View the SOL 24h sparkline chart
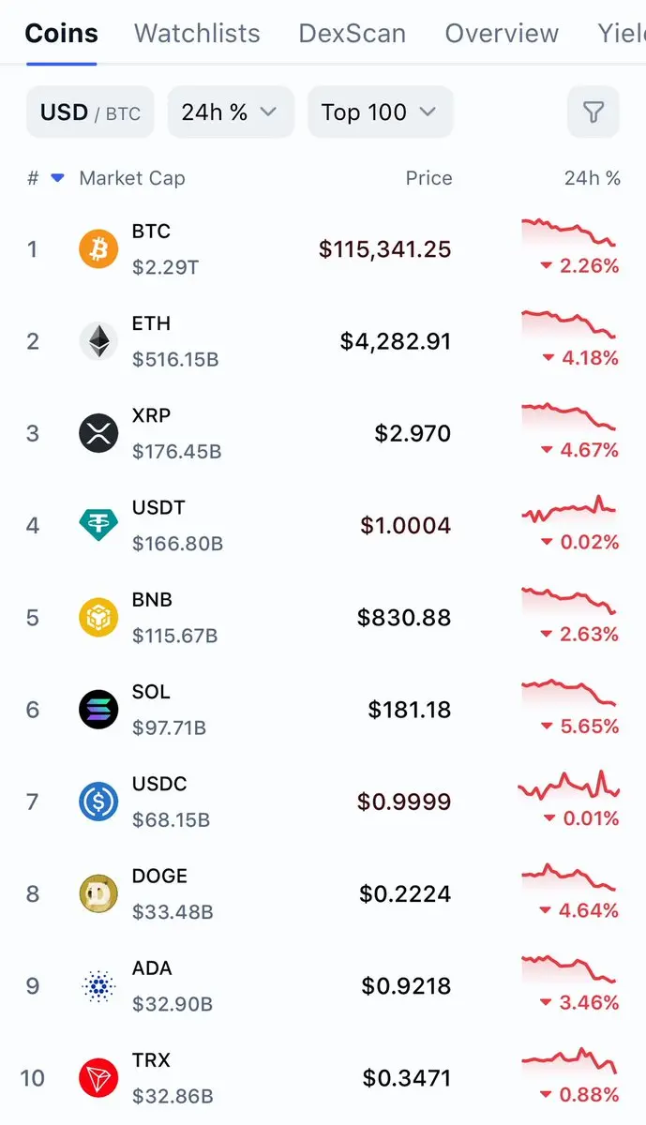Viewport: 646px width, 1125px height. tap(569, 694)
